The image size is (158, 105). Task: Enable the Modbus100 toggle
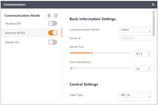coord(52,23)
